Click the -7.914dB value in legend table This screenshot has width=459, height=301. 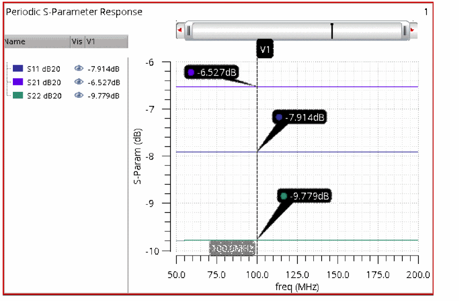click(x=103, y=69)
